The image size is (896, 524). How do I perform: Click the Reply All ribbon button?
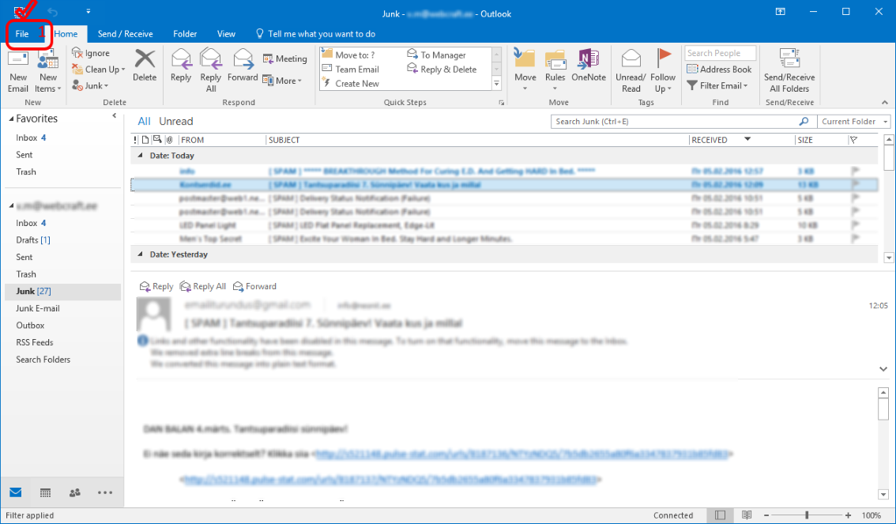(x=211, y=71)
